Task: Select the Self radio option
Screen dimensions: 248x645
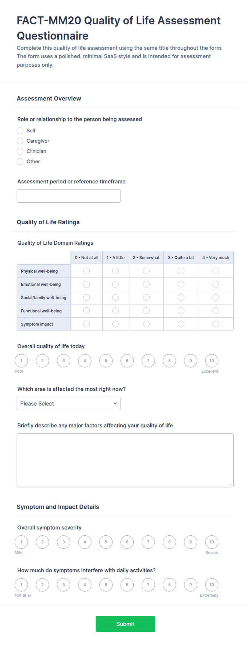Action: coord(20,131)
